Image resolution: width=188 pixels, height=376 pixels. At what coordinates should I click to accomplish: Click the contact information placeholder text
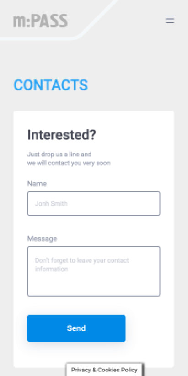click(x=82, y=265)
